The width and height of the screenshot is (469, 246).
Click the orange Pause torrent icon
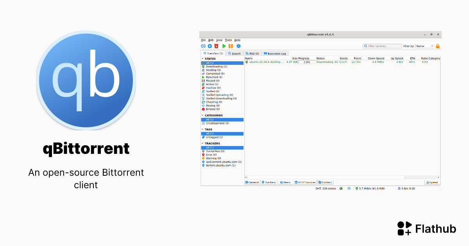click(230, 46)
